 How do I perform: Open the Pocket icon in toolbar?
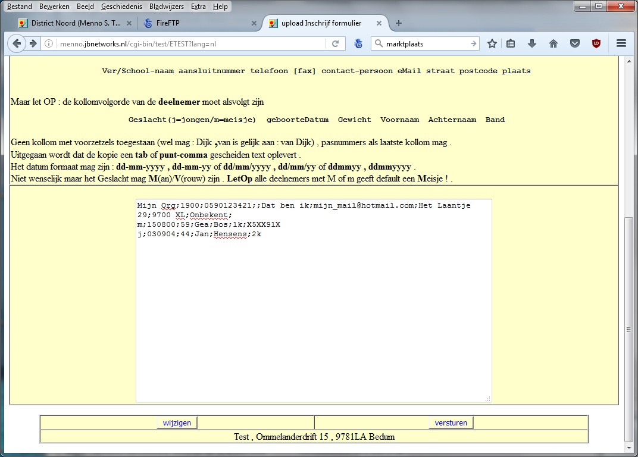pos(574,43)
